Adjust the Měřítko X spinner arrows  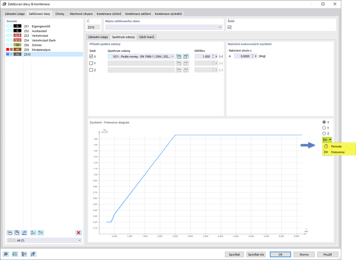tap(213, 56)
